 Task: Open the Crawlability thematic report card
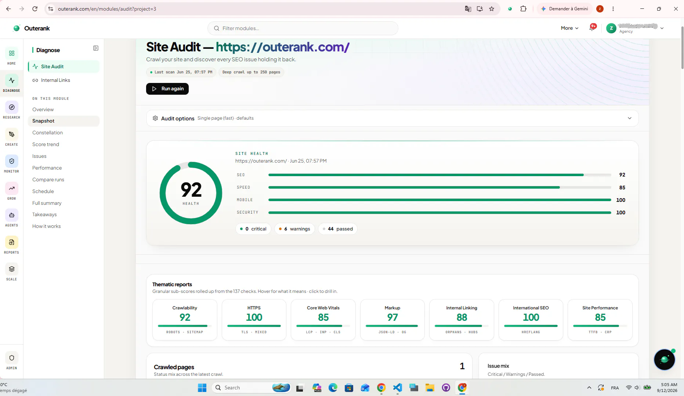tap(185, 320)
